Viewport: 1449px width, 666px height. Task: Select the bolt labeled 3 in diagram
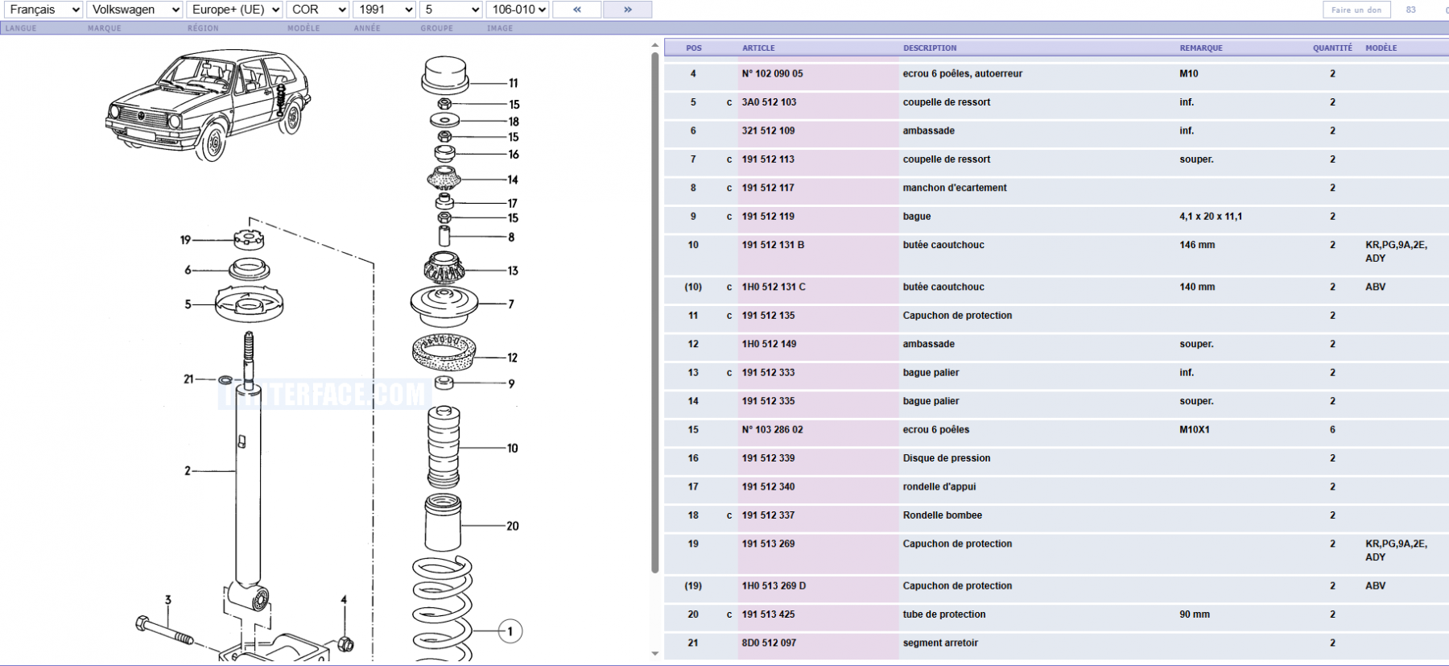[x=164, y=631]
